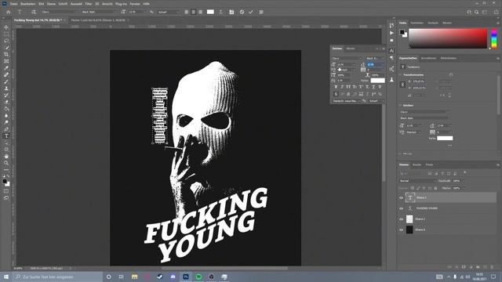
Task: Select the Zoom tool in toolbox
Action: [x=6, y=163]
